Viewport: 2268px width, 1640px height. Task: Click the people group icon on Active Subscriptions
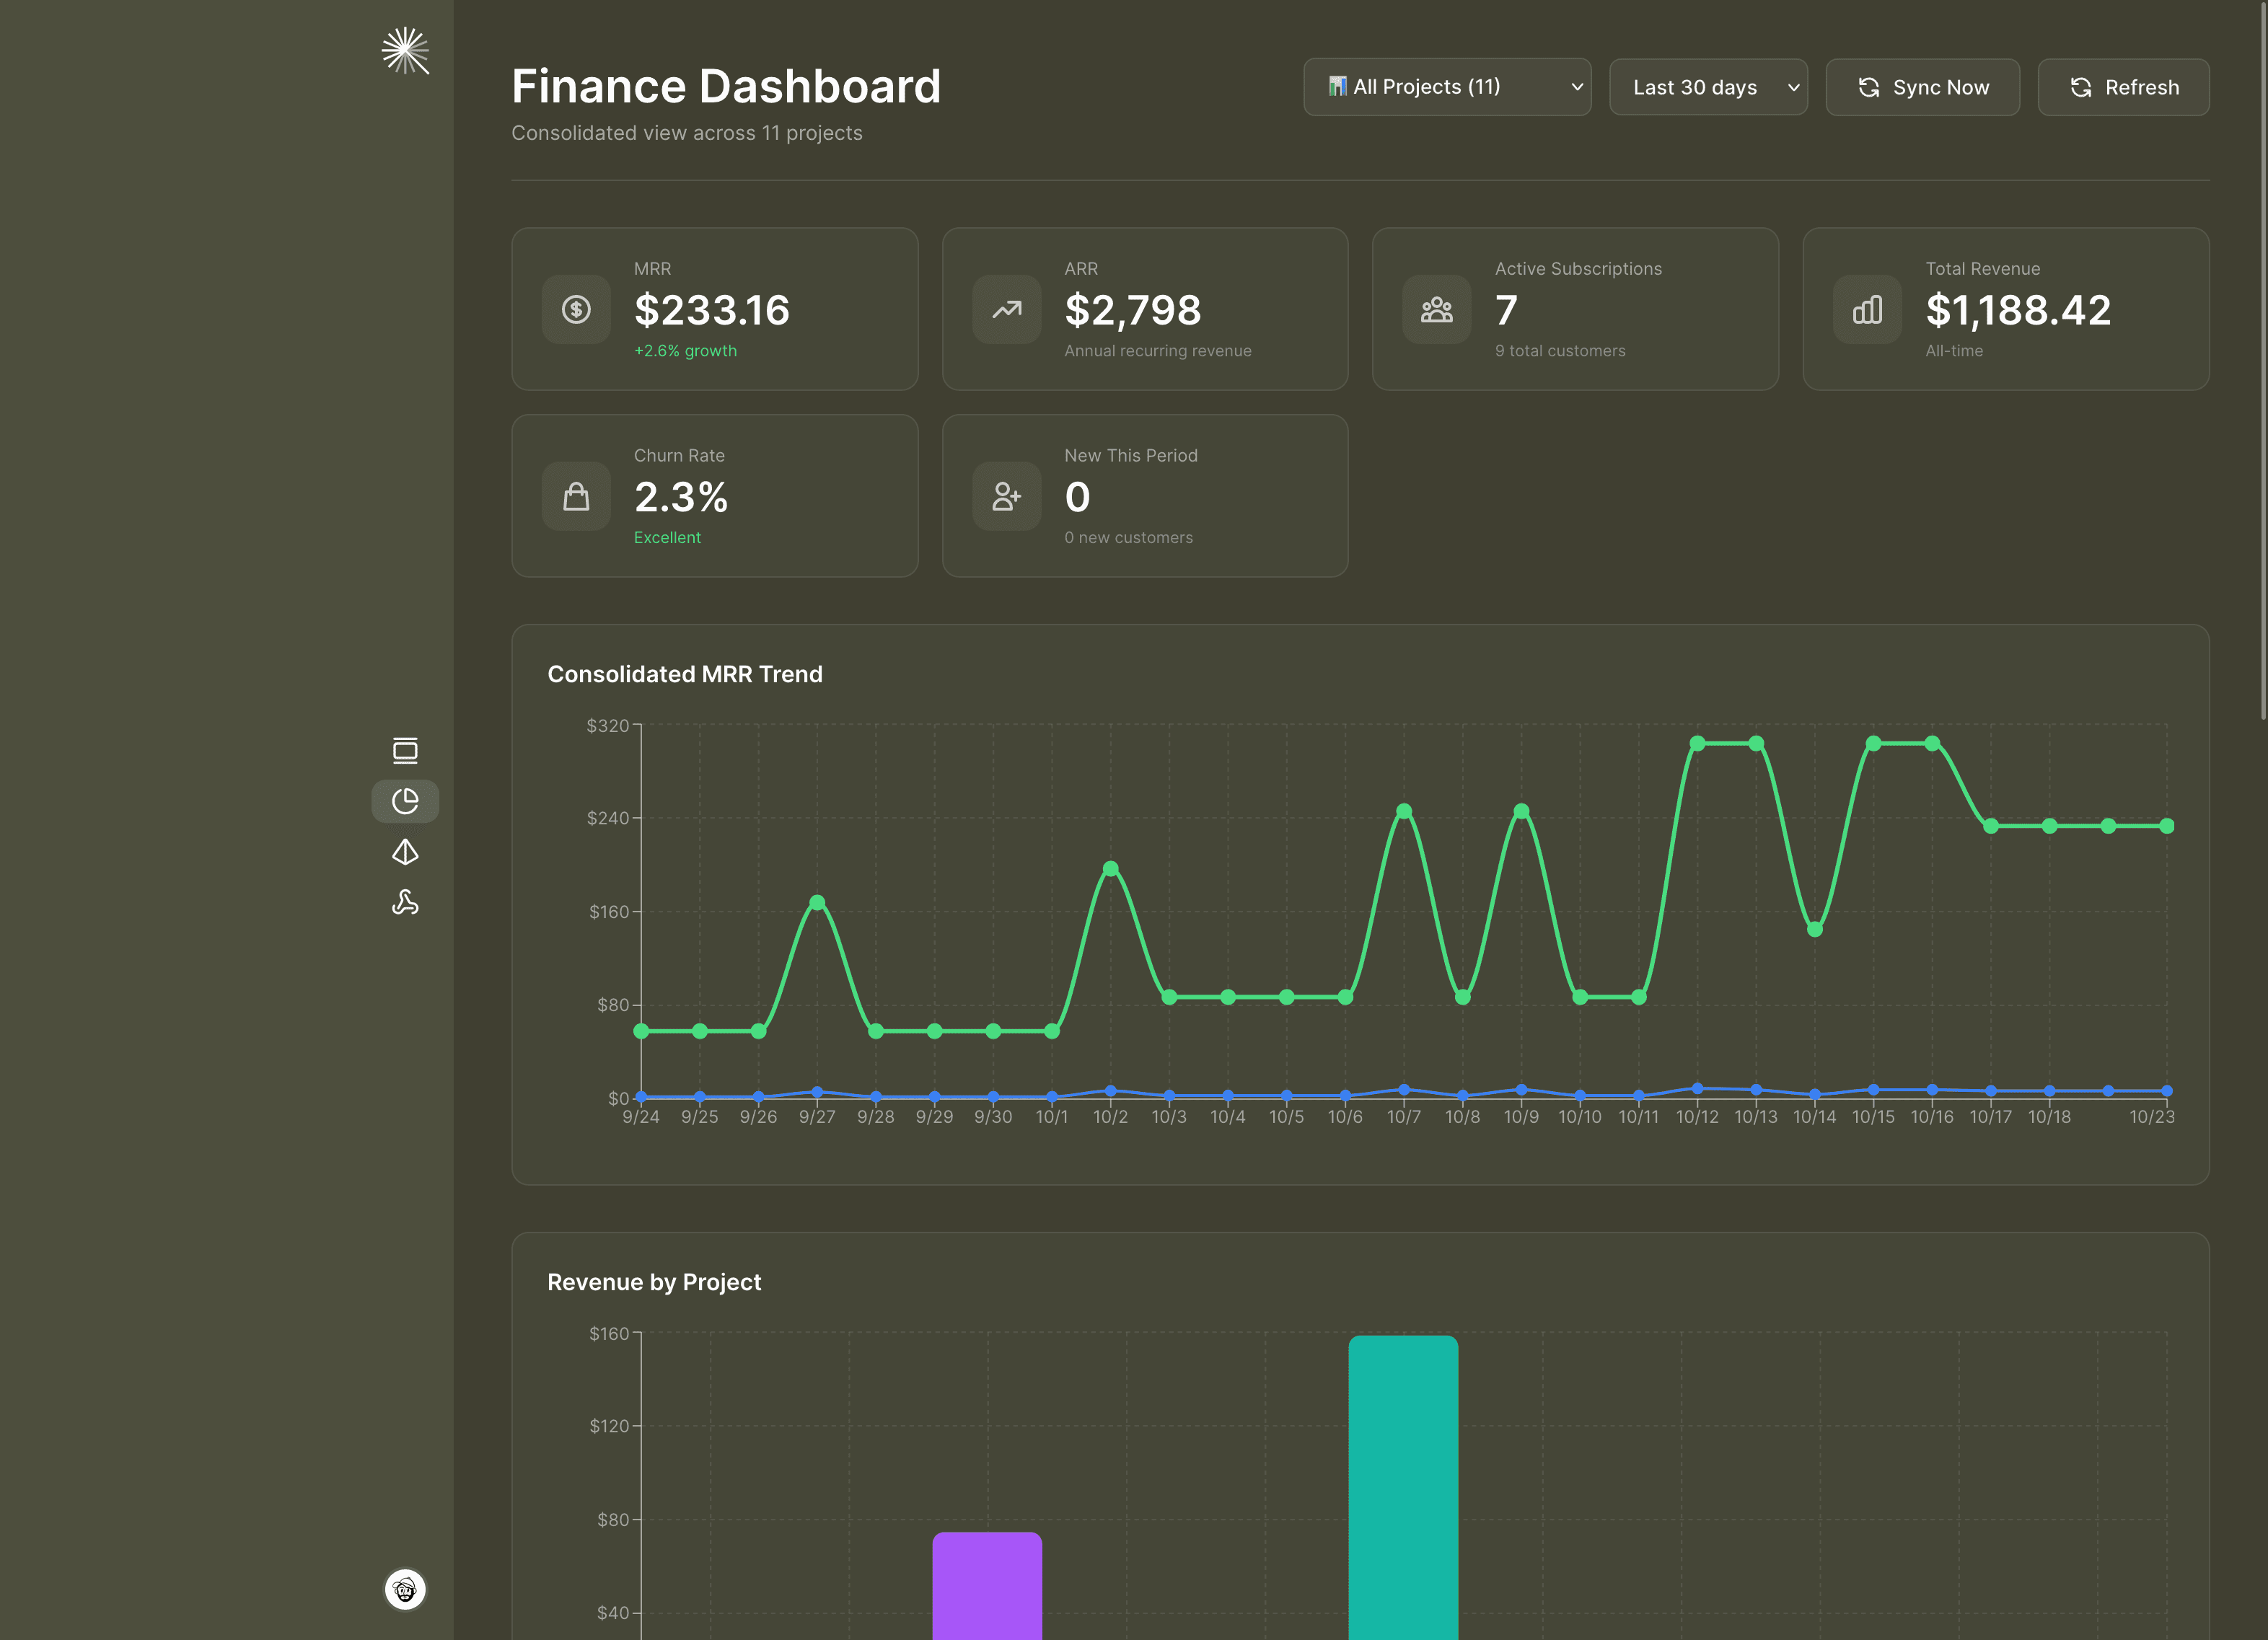pyautogui.click(x=1437, y=309)
